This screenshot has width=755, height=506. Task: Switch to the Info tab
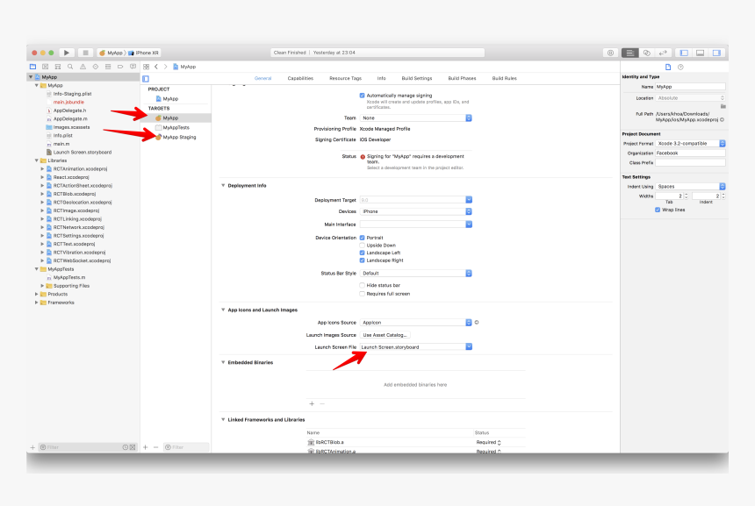[381, 78]
